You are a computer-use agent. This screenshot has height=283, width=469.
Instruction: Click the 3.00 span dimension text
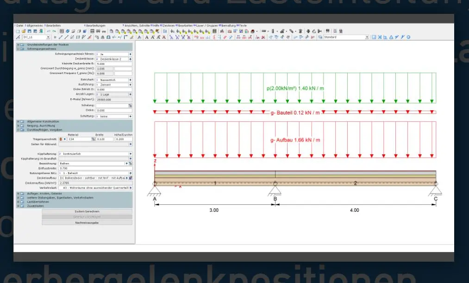coord(214,210)
